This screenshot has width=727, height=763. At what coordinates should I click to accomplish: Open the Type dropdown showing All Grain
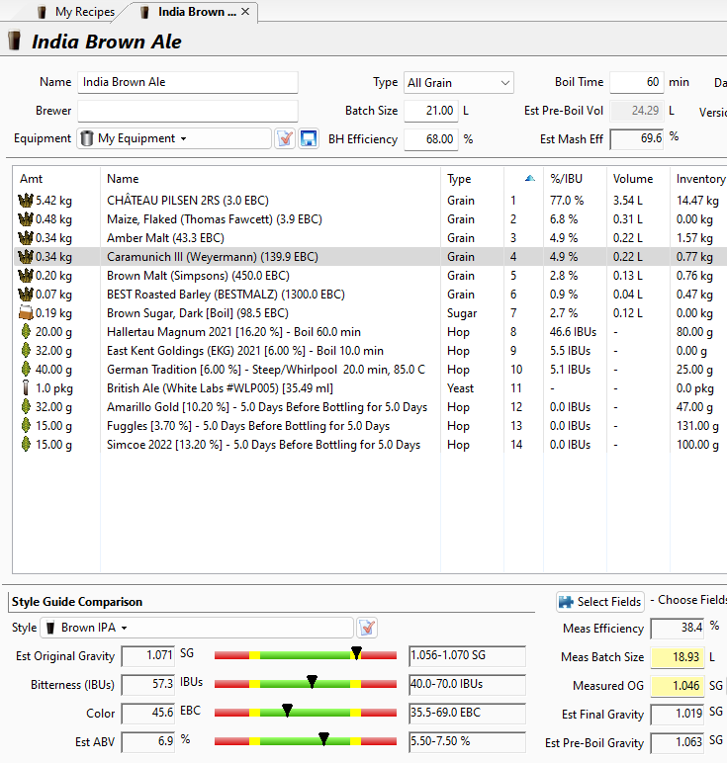[x=458, y=83]
